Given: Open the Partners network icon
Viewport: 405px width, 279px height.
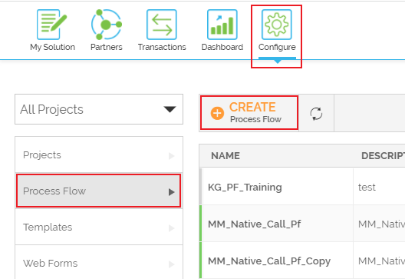Looking at the screenshot, I should click(x=106, y=25).
